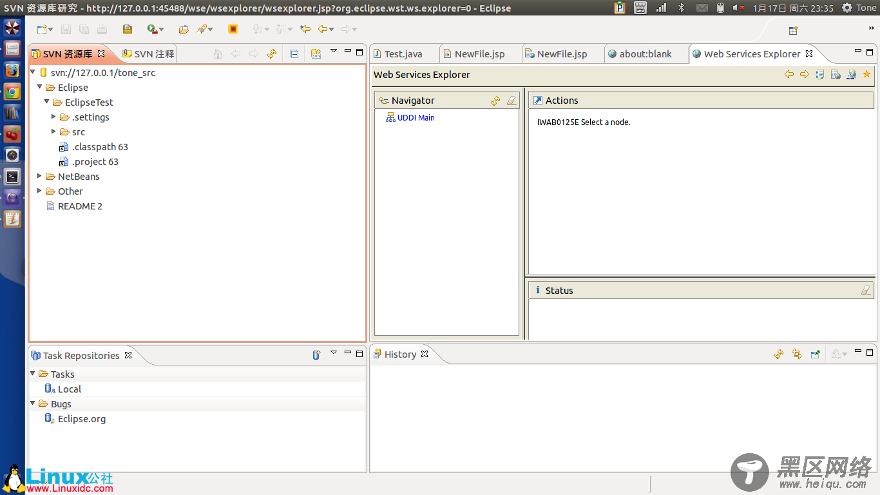
Task: Open the Task Repositories view menu triangle
Action: tap(334, 352)
